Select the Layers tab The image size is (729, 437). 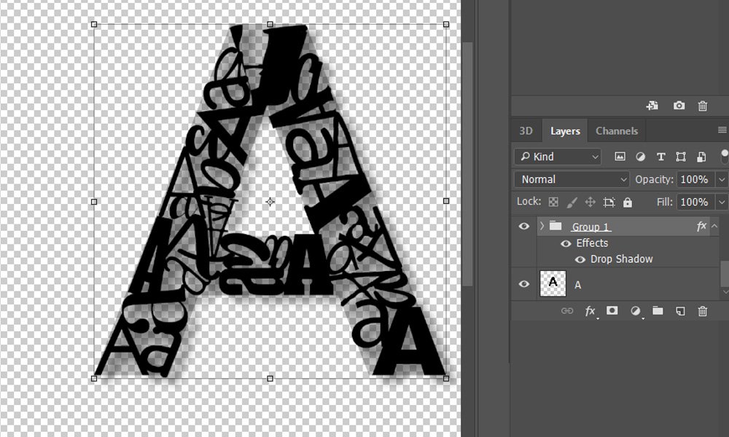coord(565,131)
